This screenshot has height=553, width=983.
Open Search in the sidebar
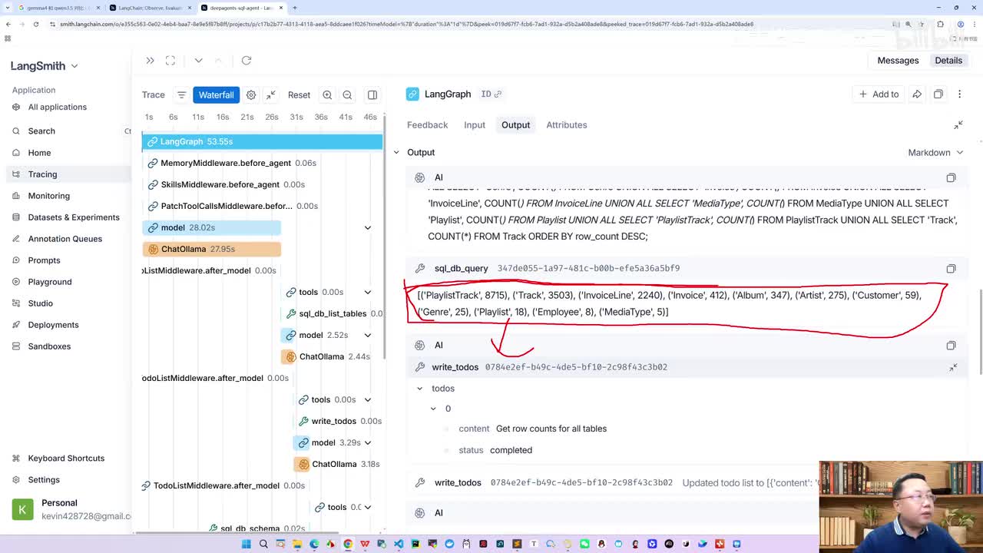[x=41, y=131]
